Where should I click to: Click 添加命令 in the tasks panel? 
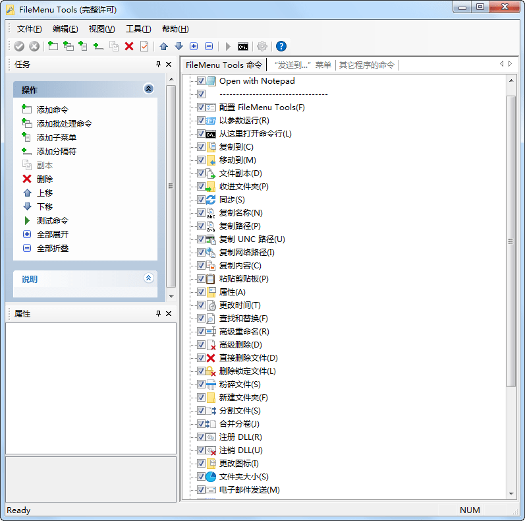point(53,110)
